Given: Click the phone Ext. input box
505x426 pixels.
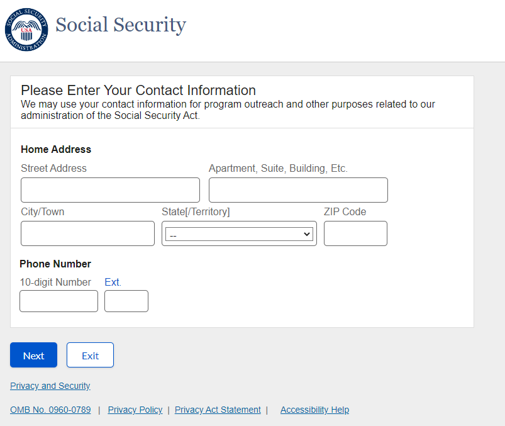Looking at the screenshot, I should (x=126, y=301).
